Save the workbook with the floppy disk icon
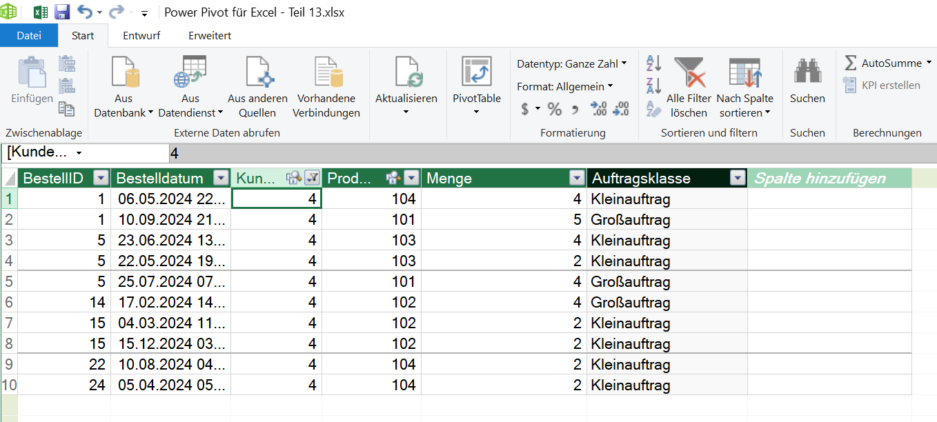The width and height of the screenshot is (937, 422). pyautogui.click(x=62, y=12)
